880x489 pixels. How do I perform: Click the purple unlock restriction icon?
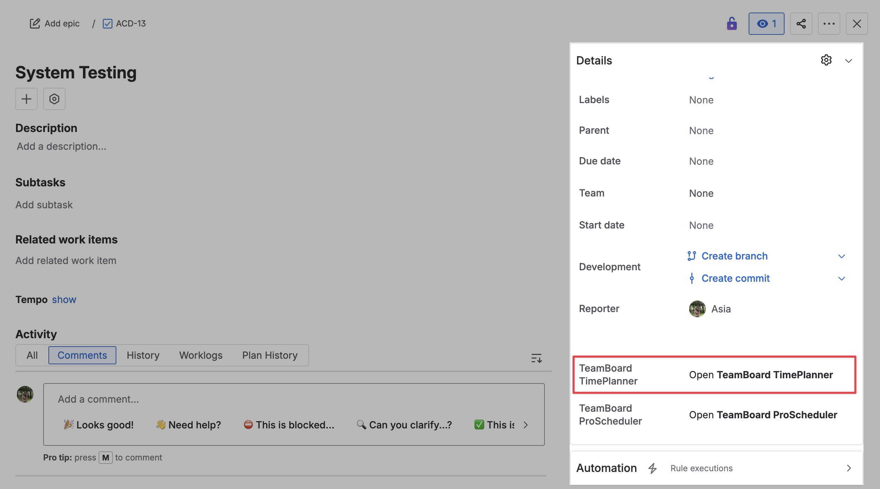(732, 24)
